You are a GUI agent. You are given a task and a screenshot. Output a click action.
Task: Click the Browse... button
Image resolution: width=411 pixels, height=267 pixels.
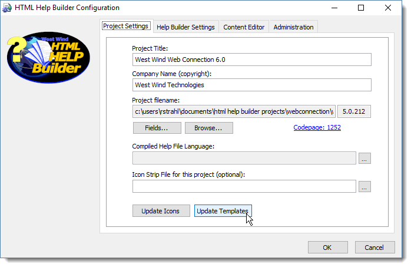208,128
